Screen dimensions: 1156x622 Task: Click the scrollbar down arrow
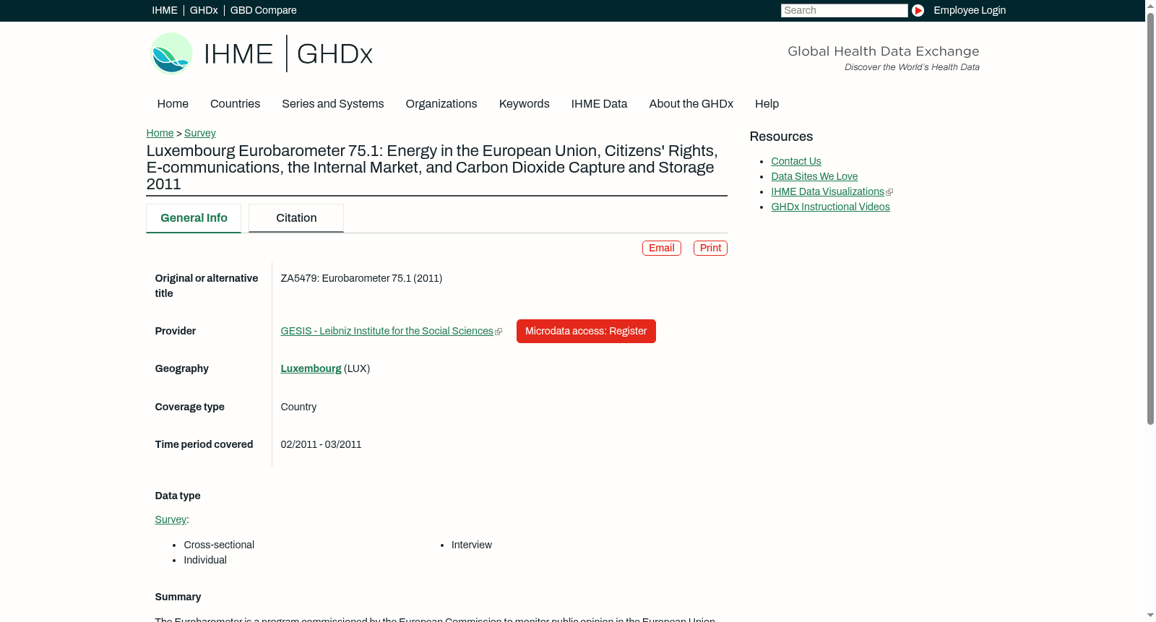tap(1150, 616)
